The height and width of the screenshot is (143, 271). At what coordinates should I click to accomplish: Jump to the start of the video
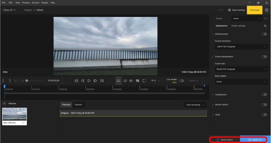(76, 81)
